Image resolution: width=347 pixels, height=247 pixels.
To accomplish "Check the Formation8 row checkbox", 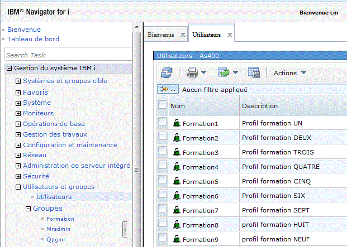I will (x=162, y=223).
